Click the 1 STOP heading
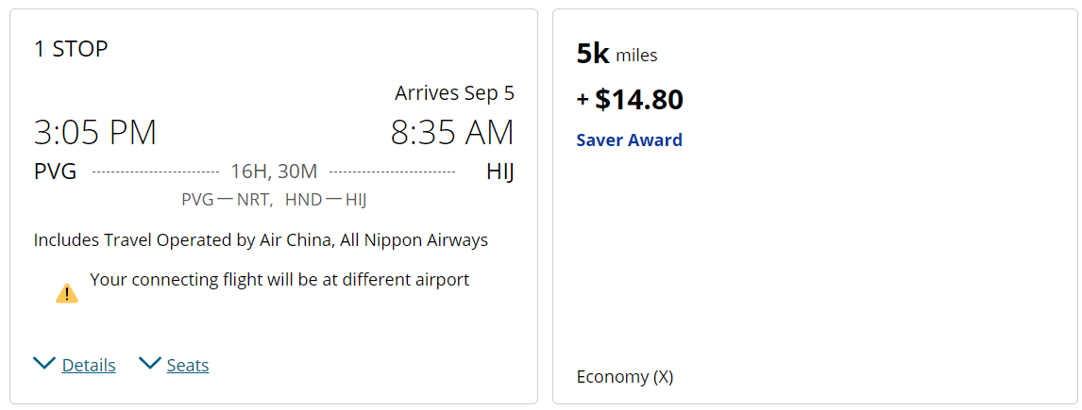Screen dimensions: 1082x410 (x=71, y=49)
